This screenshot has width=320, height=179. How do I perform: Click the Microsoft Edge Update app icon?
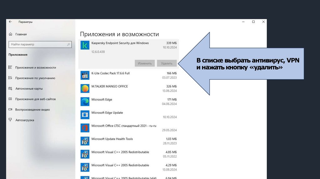coord(85,115)
